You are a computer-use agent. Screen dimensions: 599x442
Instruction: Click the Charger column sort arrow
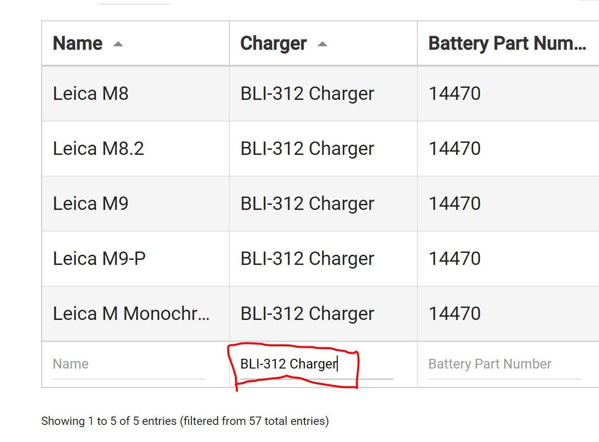322,44
